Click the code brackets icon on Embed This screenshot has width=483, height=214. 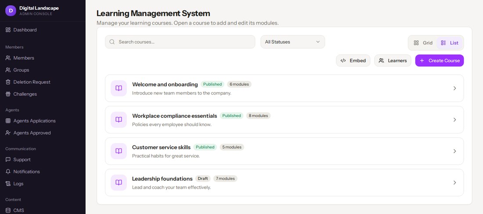(343, 60)
